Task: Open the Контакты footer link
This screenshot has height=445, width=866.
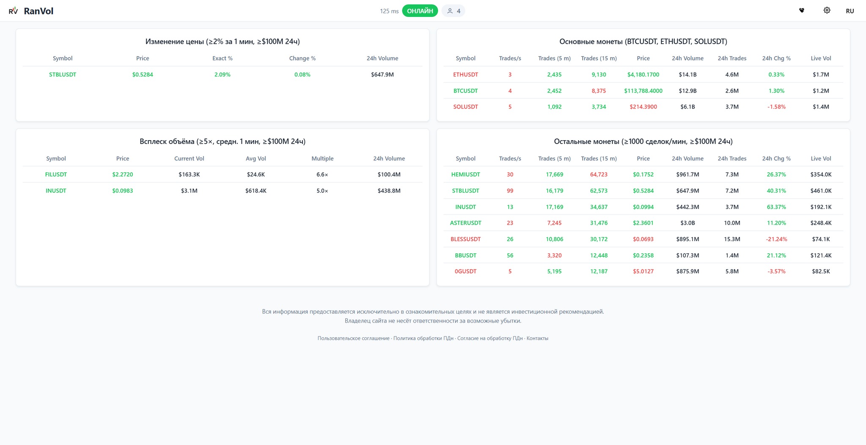Action: (537, 338)
